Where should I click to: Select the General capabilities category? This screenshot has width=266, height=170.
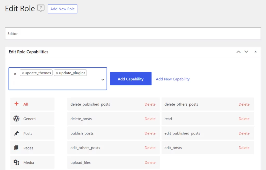[32, 119]
